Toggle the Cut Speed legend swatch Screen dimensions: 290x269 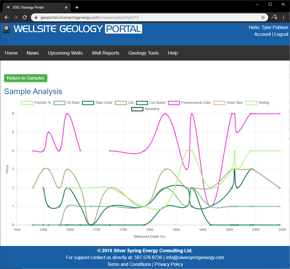click(x=142, y=103)
